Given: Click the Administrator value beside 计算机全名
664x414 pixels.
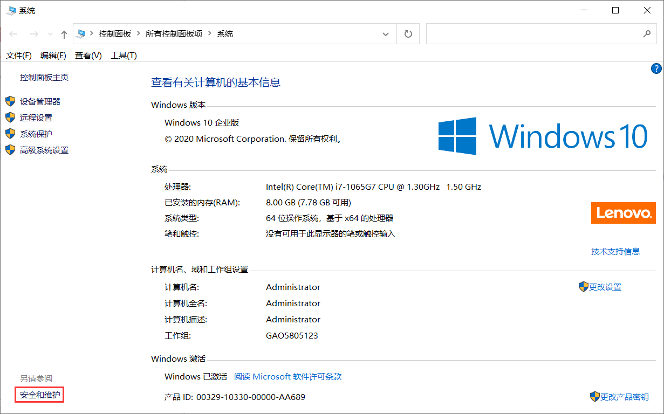Looking at the screenshot, I should [x=293, y=303].
